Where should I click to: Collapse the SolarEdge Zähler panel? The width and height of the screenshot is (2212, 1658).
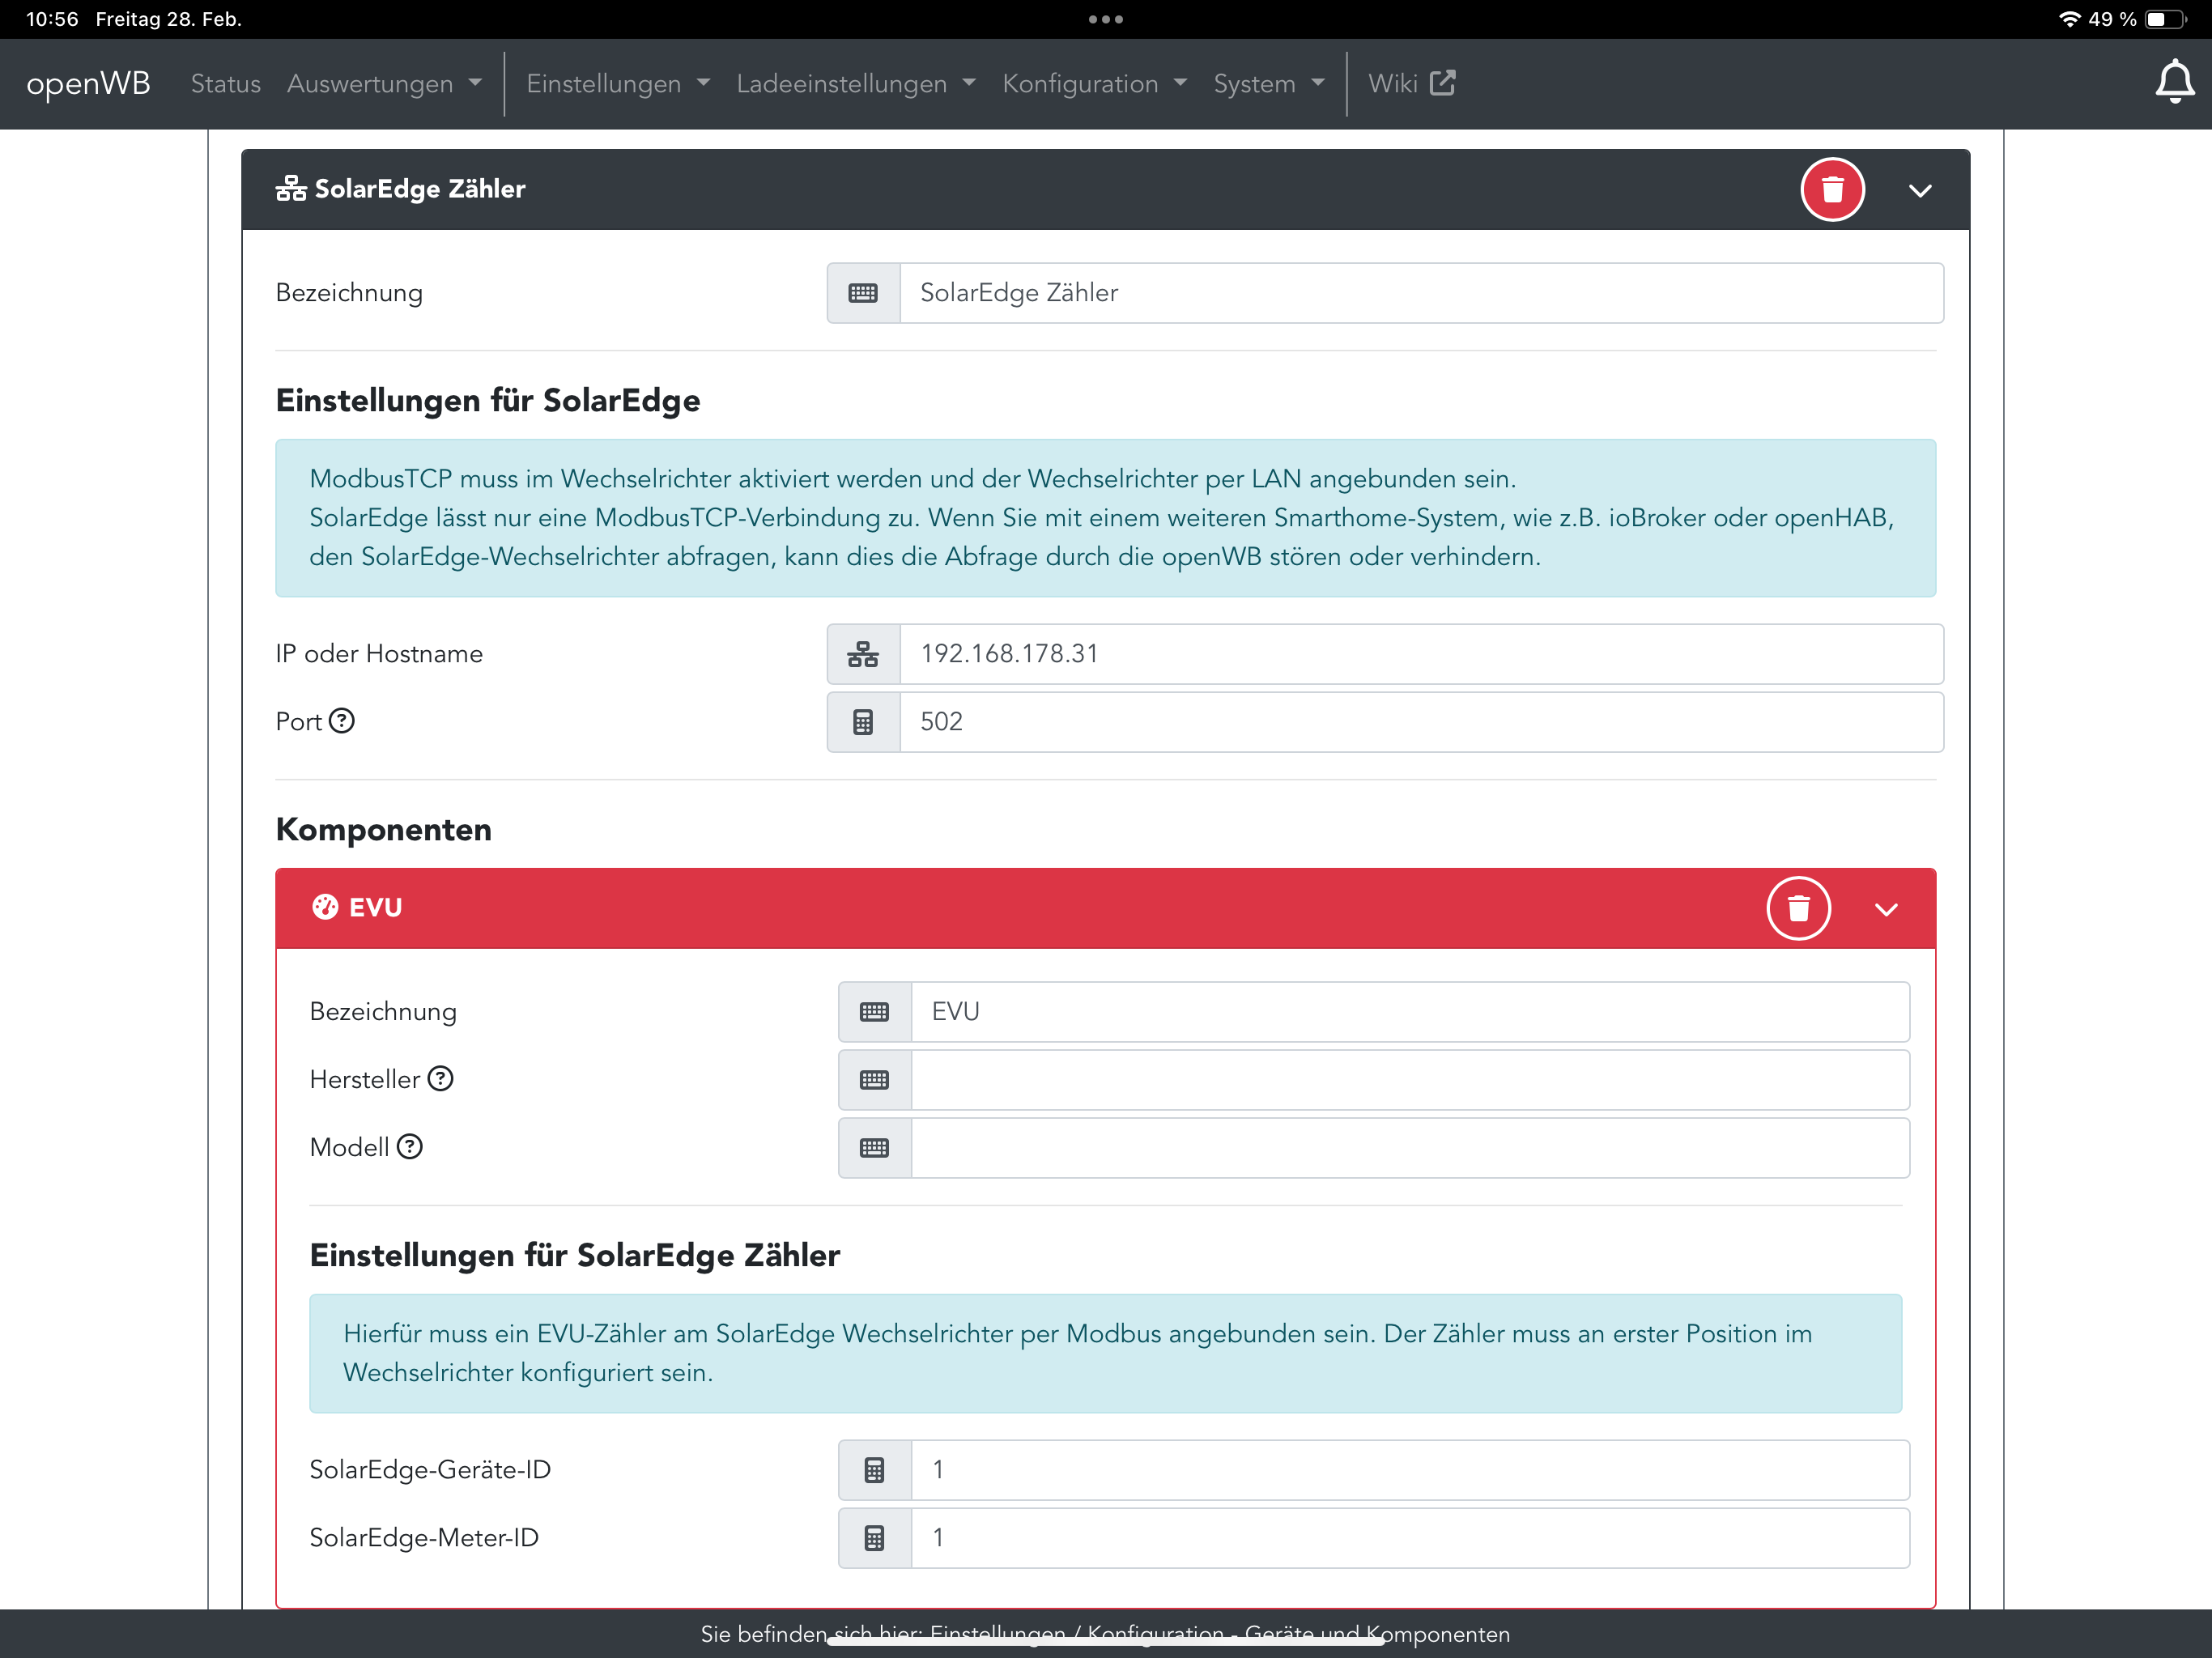pos(1919,190)
